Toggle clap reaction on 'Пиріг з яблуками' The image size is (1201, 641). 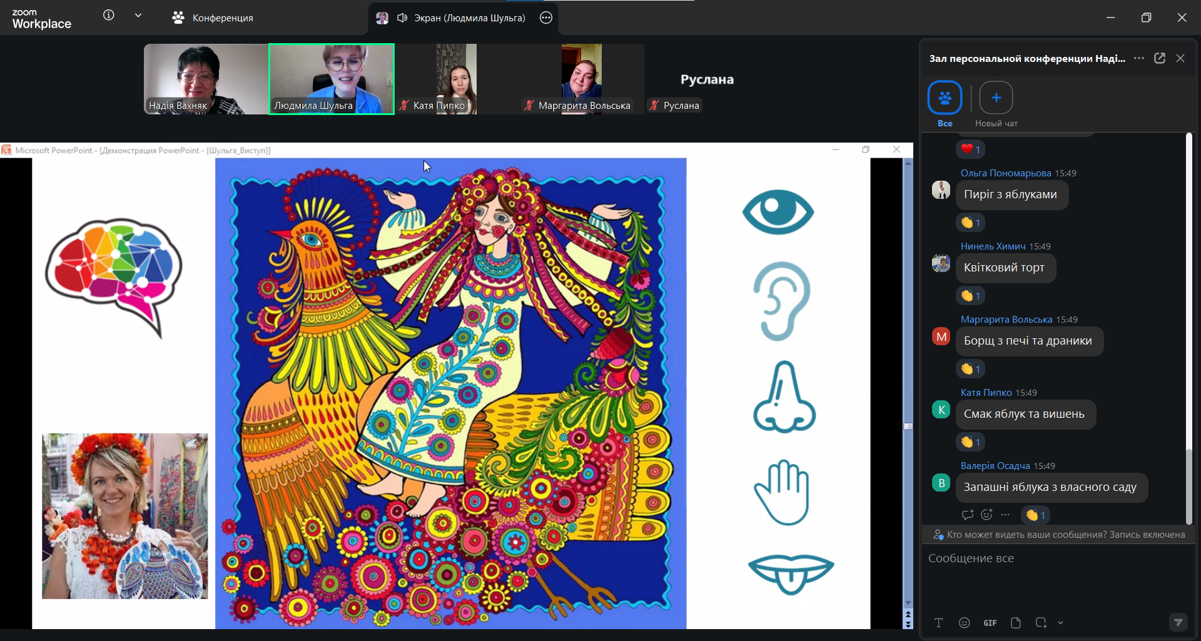970,223
